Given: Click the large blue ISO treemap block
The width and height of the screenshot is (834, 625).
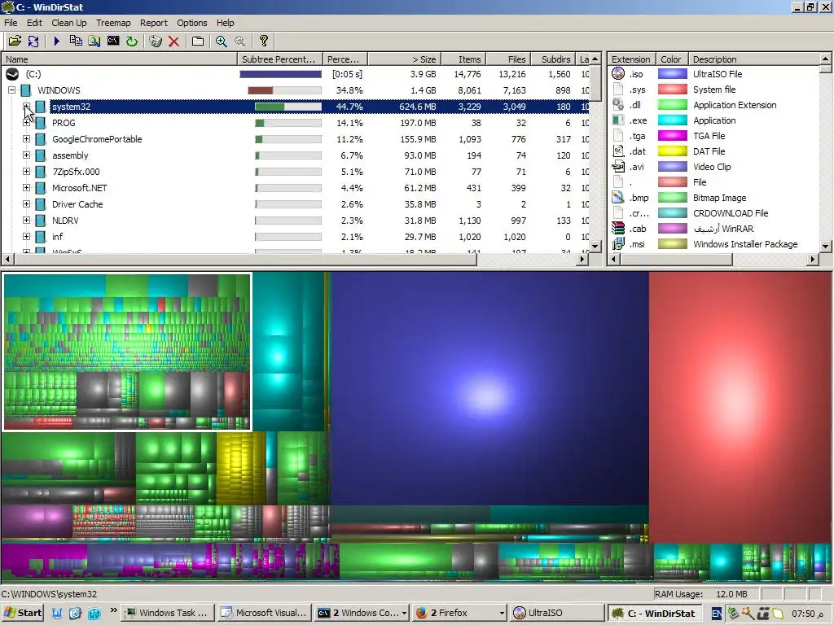Looking at the screenshot, I should coord(489,388).
